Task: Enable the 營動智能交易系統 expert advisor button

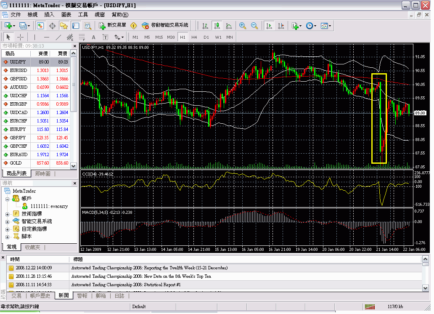Action: click(x=168, y=26)
